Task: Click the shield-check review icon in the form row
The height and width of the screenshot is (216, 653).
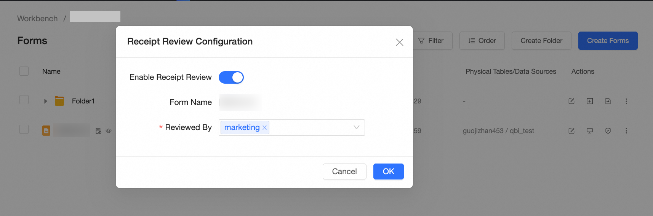Action: (608, 131)
